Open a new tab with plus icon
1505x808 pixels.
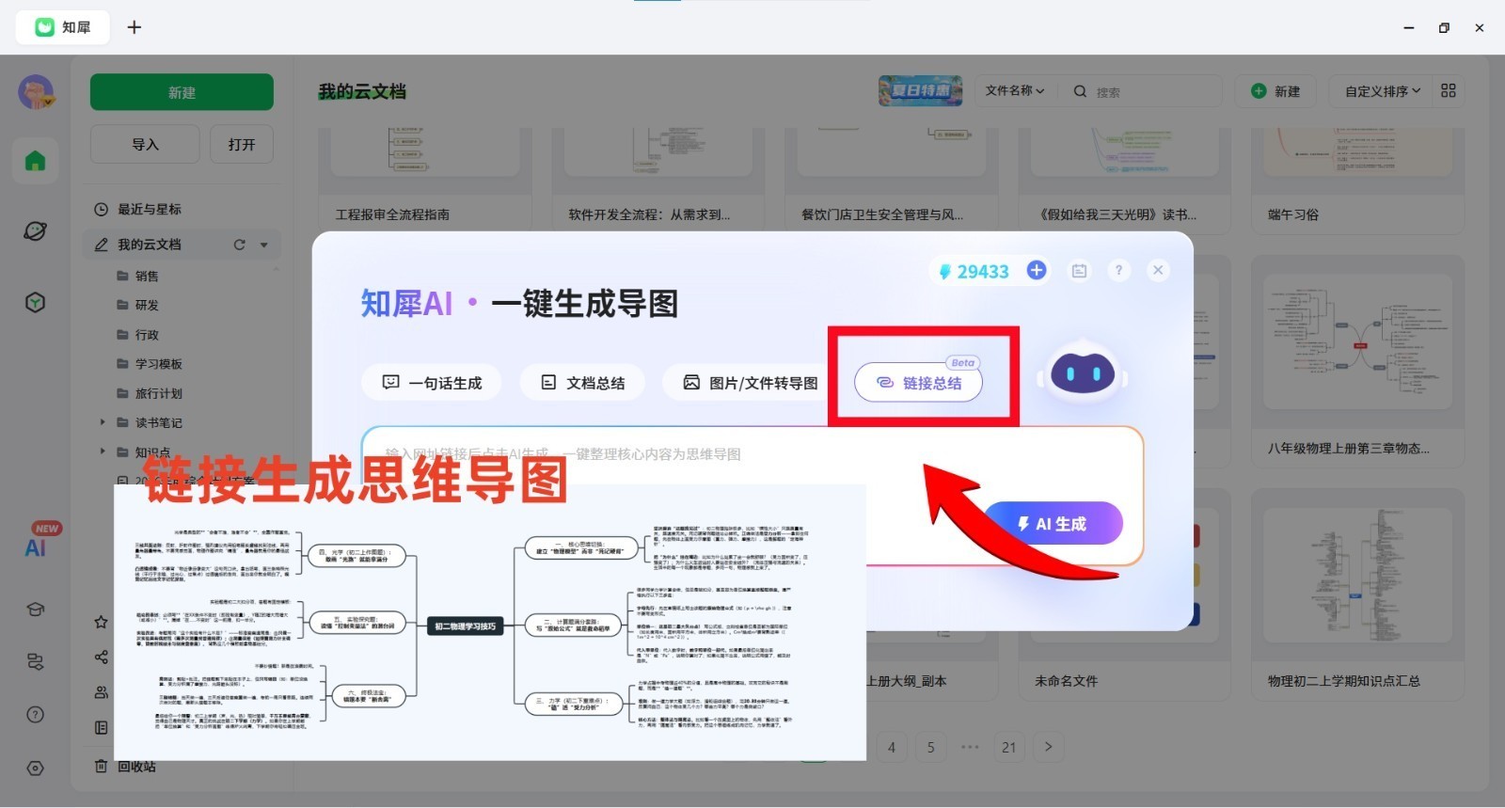[135, 27]
